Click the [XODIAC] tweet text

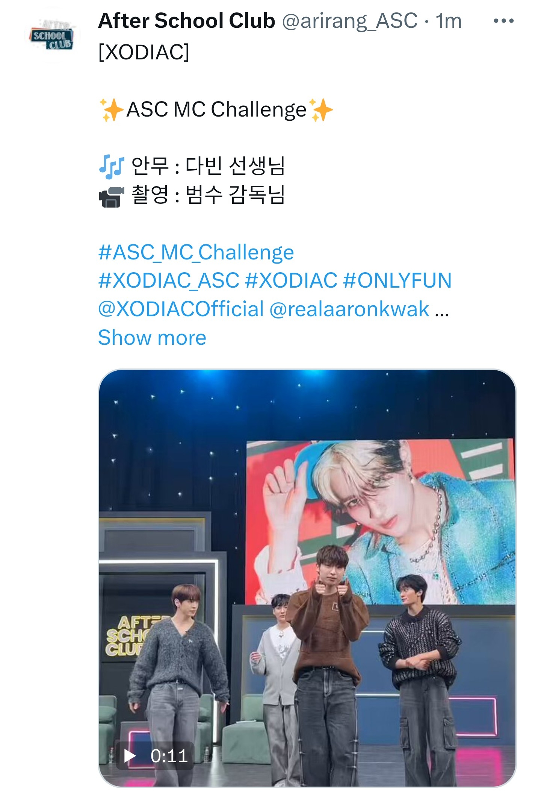[144, 52]
